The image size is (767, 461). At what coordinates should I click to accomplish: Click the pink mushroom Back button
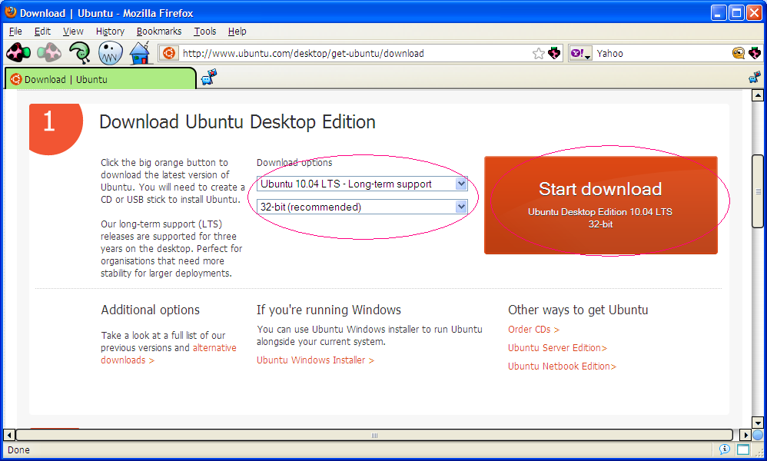18,53
